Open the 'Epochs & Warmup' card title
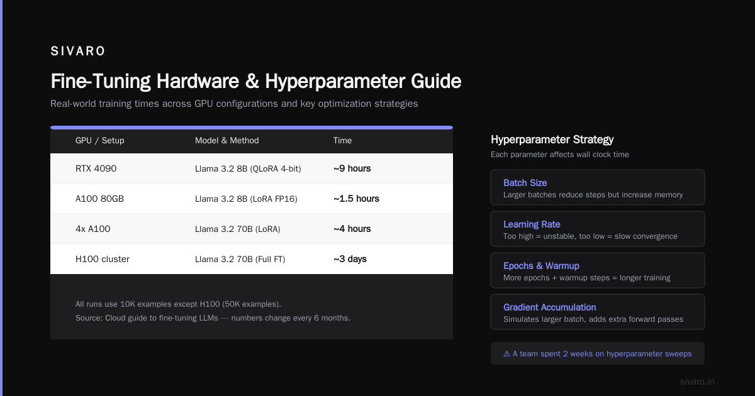This screenshot has height=396, width=755. click(542, 266)
